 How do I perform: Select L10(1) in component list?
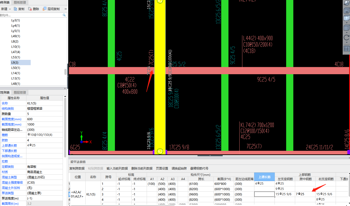[16, 47]
